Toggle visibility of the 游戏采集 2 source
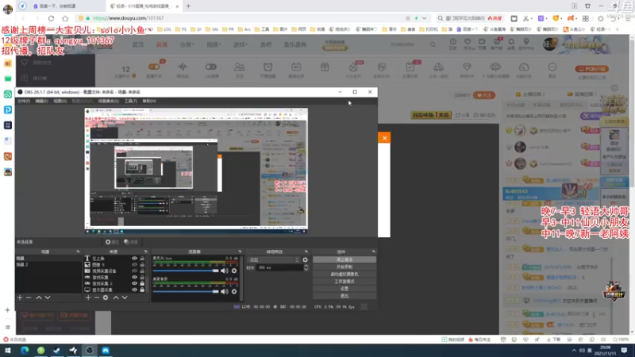Screen dimensions: 635x357 134,283
